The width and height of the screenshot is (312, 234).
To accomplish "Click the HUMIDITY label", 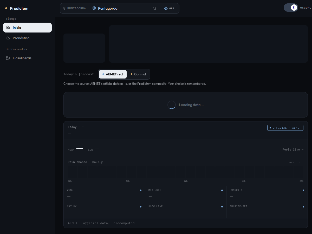I will click(236, 190).
